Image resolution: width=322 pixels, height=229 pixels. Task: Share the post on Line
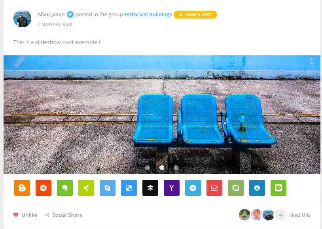(278, 188)
